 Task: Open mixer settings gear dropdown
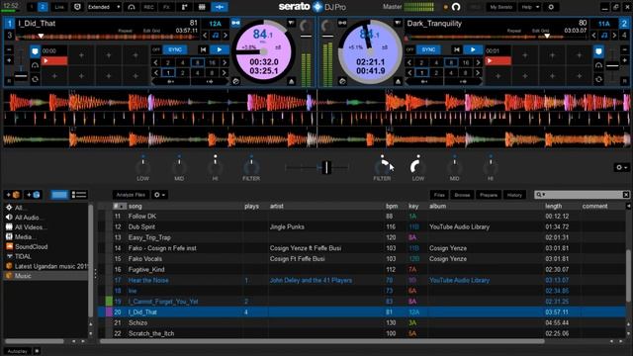(621, 167)
